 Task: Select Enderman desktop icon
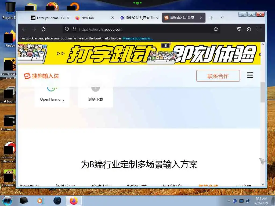pos(8,123)
